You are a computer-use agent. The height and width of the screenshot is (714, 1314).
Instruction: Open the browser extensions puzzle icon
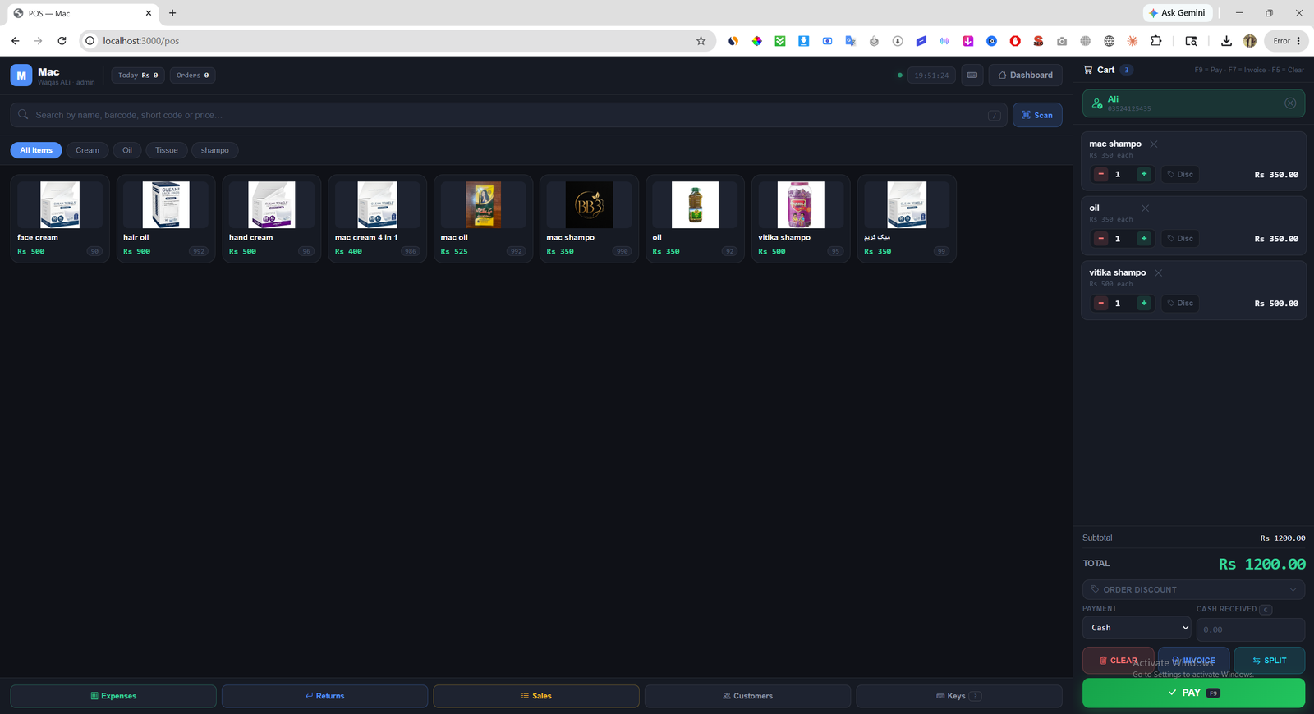(1156, 40)
